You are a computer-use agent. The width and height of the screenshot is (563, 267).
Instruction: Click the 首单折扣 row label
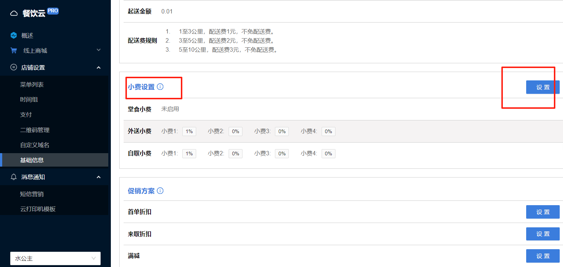pos(140,212)
